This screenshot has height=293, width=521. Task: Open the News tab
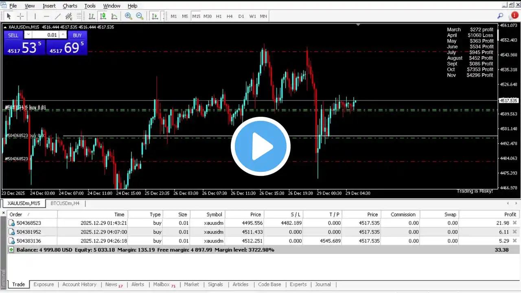[x=114, y=284]
